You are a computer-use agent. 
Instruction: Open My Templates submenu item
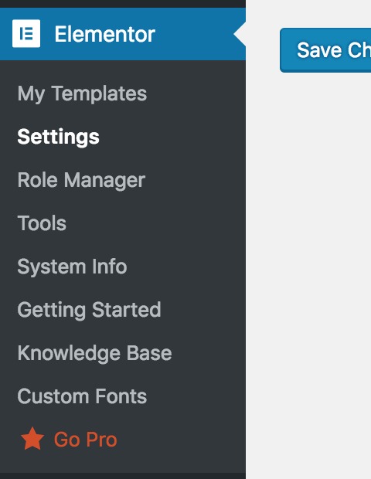pos(82,93)
